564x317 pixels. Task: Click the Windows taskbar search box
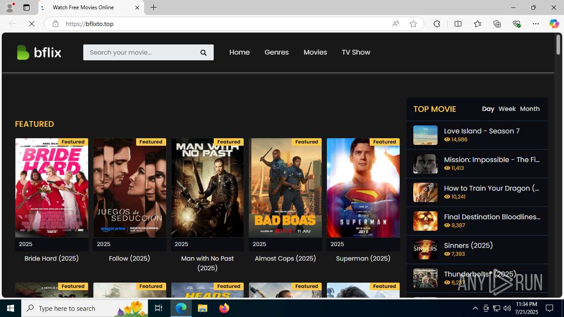[84, 308]
